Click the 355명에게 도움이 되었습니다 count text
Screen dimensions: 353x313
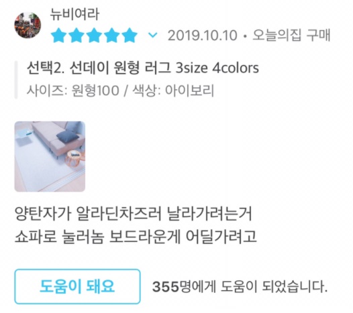[240, 286]
